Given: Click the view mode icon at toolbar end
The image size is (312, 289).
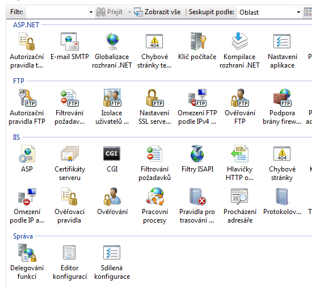Looking at the screenshot, I should [x=307, y=12].
